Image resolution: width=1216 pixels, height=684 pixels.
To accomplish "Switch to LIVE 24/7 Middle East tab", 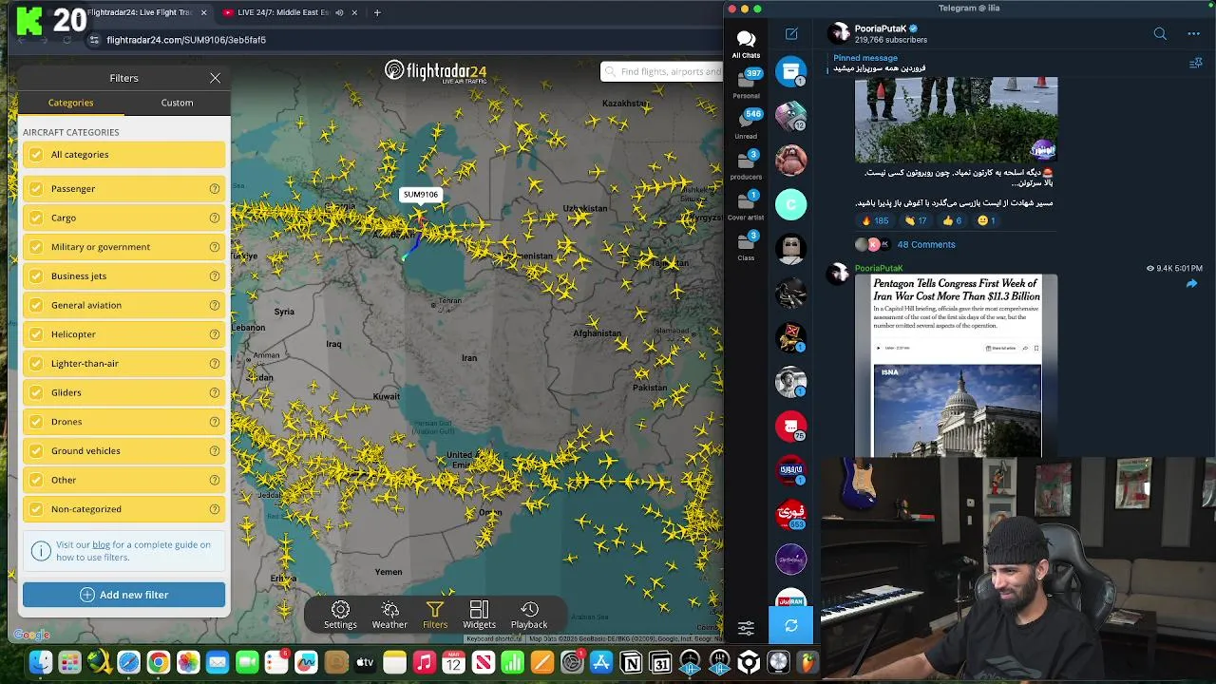I will pyautogui.click(x=283, y=12).
